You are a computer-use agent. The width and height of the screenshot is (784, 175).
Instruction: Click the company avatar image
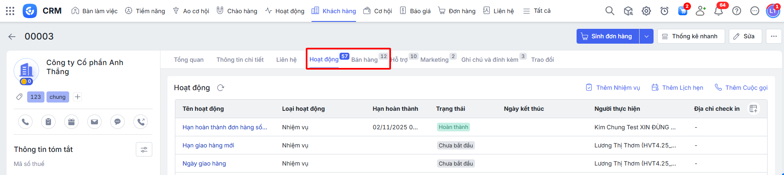[26, 70]
